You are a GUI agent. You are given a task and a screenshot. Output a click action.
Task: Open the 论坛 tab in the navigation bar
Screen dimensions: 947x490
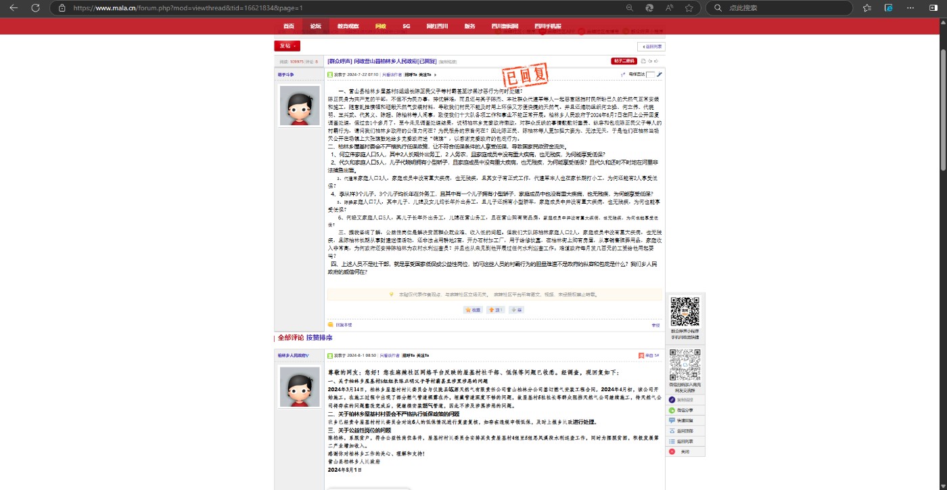click(316, 26)
